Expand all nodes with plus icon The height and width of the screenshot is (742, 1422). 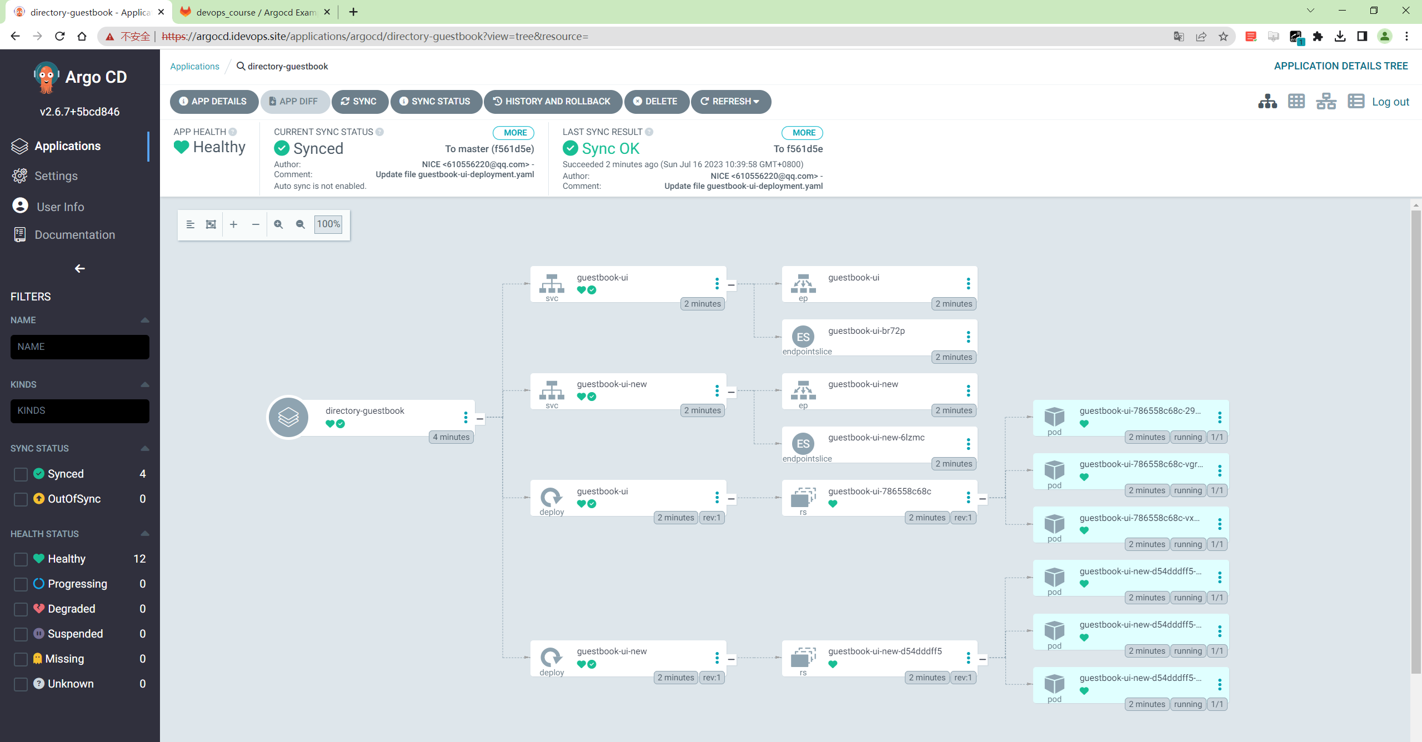click(x=234, y=224)
